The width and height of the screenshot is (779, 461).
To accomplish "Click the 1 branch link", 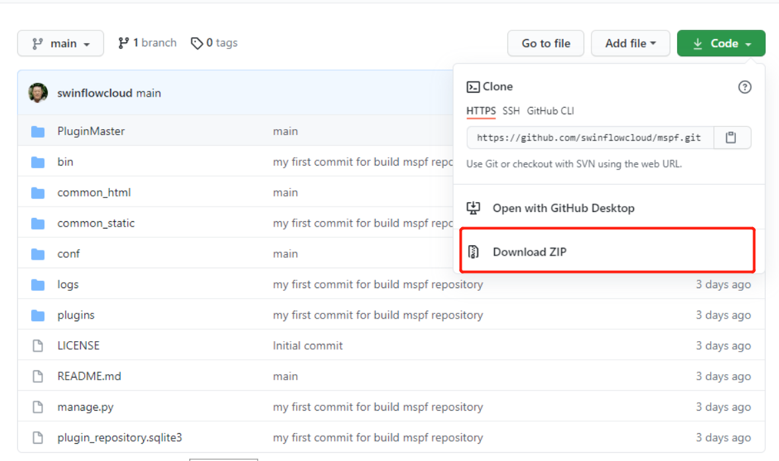I will click(x=147, y=42).
